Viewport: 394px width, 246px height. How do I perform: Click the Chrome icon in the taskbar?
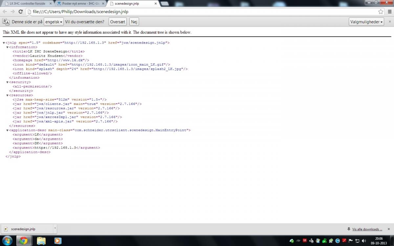(24, 241)
